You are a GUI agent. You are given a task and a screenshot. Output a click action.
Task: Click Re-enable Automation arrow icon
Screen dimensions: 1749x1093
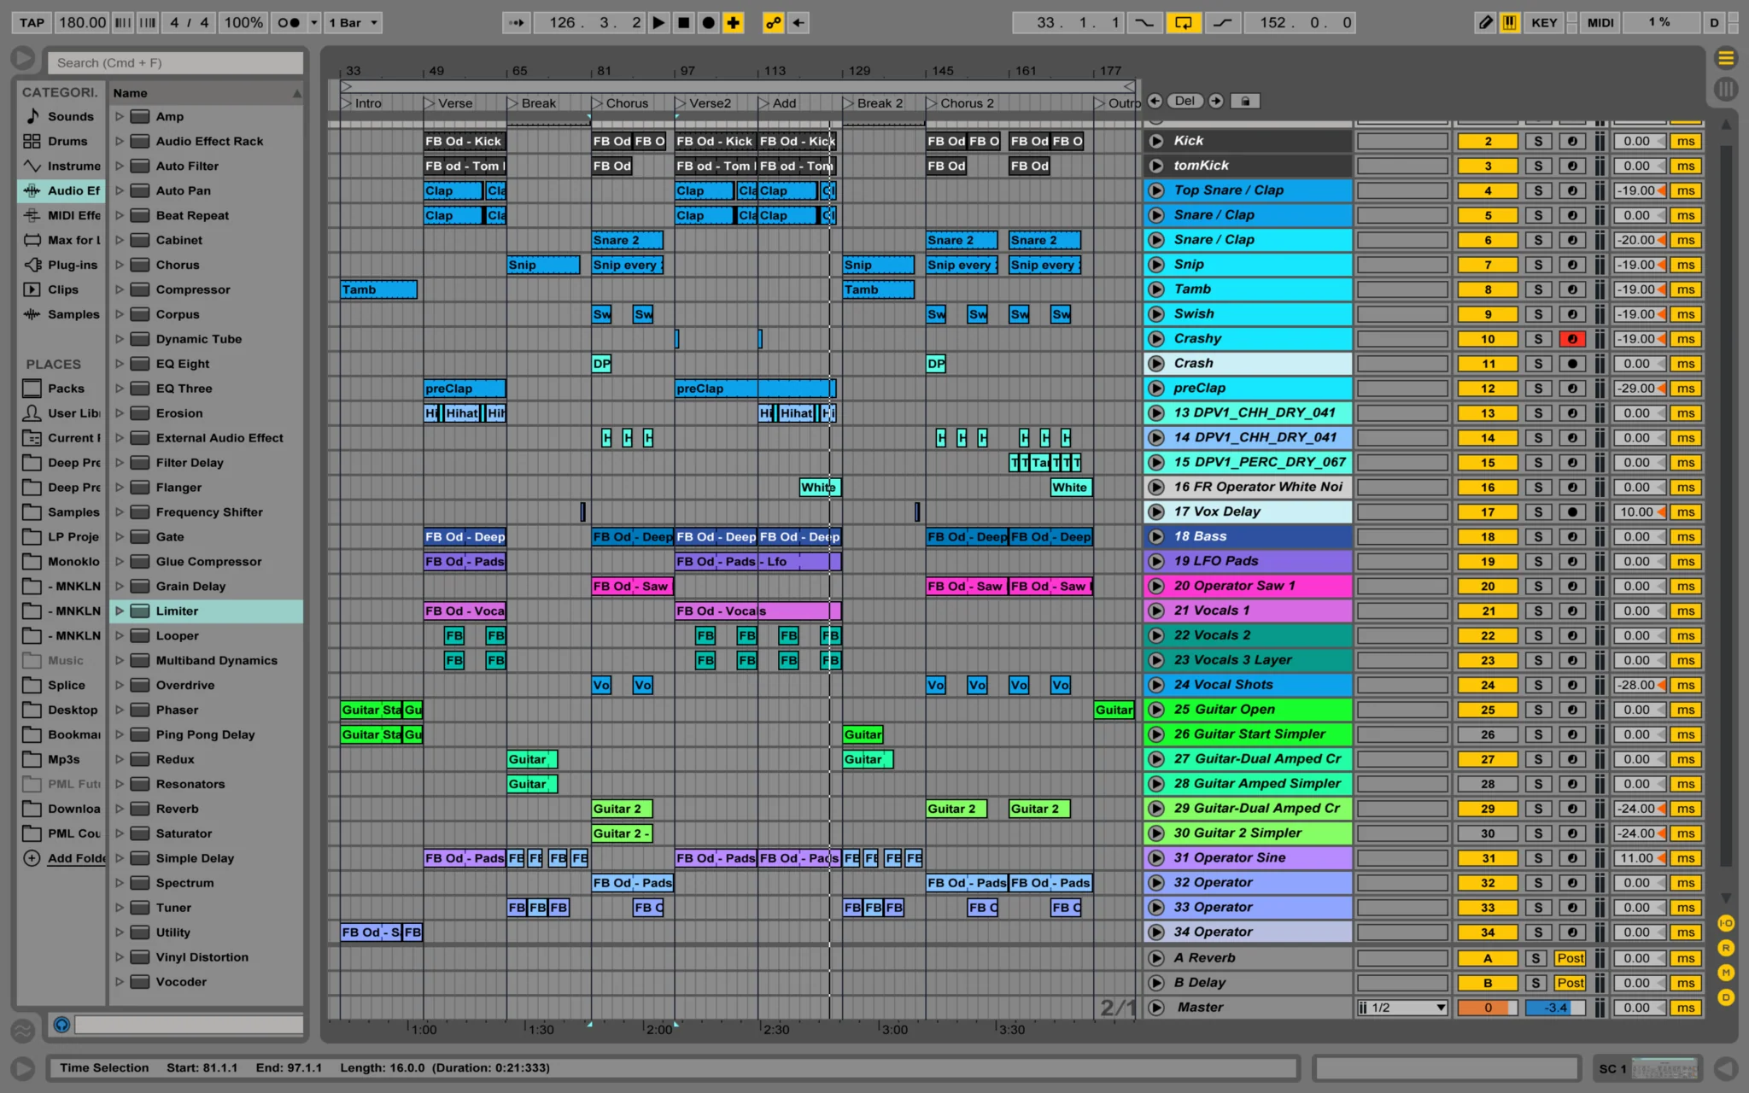tap(798, 23)
